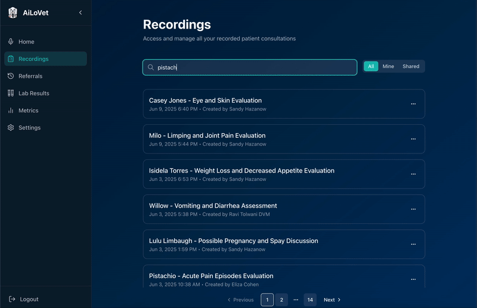Click the Lab Results test tube icon

pos(11,93)
